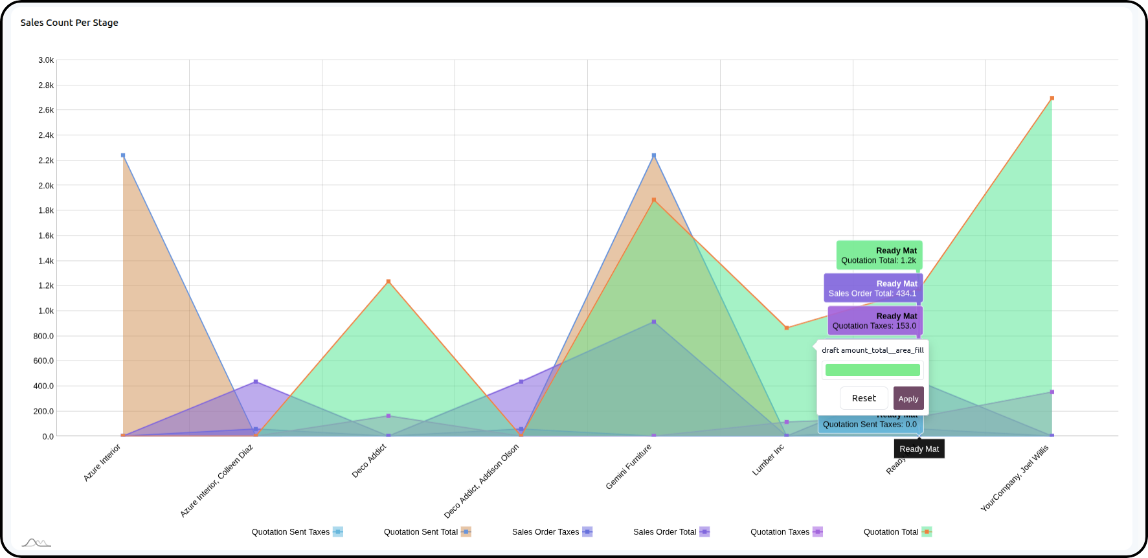Toggle the Quotation Total series label
This screenshot has width=1148, height=558.
[x=890, y=532]
